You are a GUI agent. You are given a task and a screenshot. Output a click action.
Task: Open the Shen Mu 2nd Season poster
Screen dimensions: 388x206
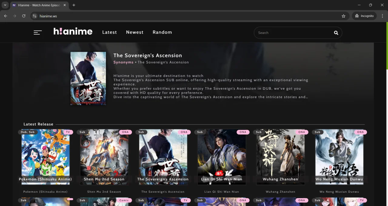pyautogui.click(x=104, y=157)
